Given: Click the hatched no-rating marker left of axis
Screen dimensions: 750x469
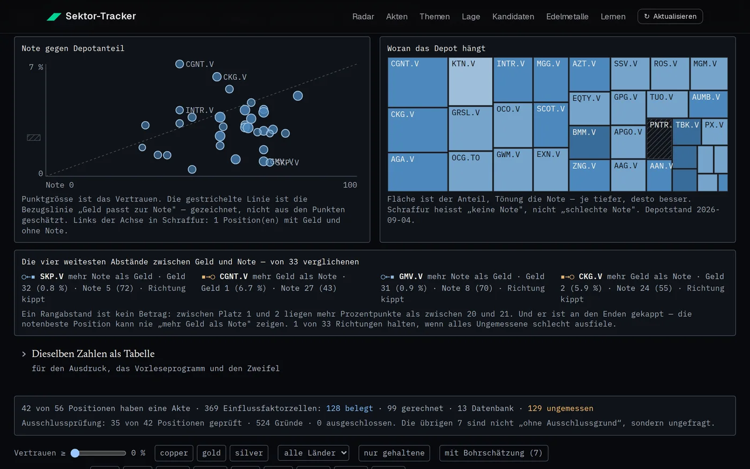Looking at the screenshot, I should [x=34, y=138].
